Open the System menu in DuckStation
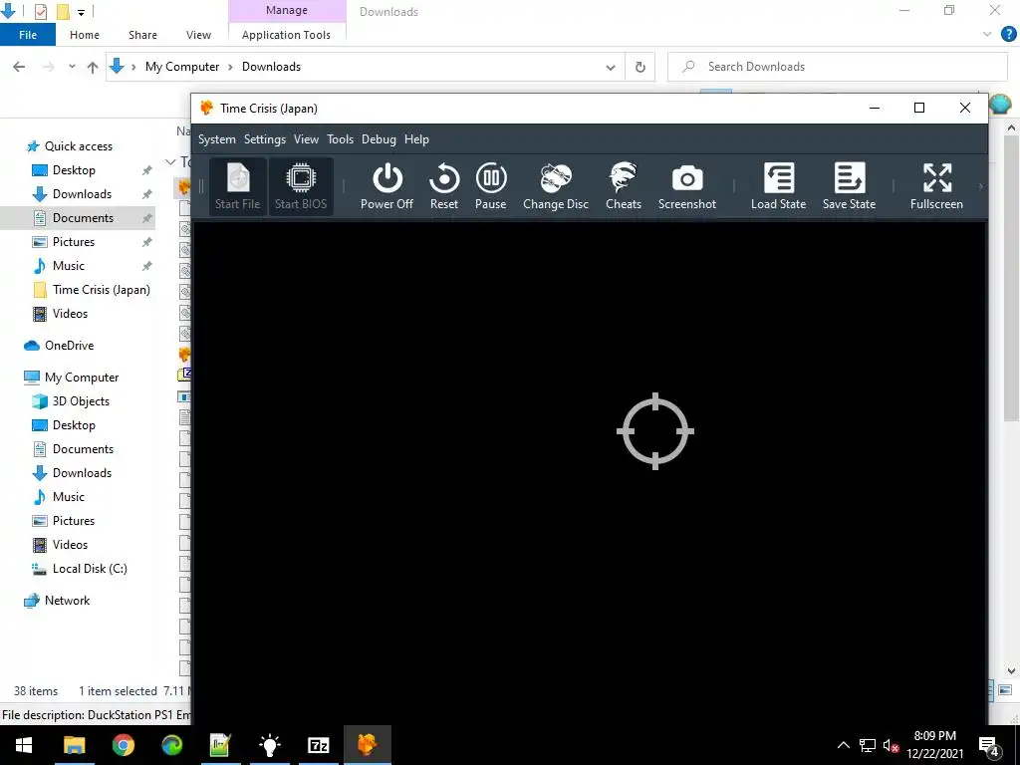1020x765 pixels. pyautogui.click(x=216, y=139)
